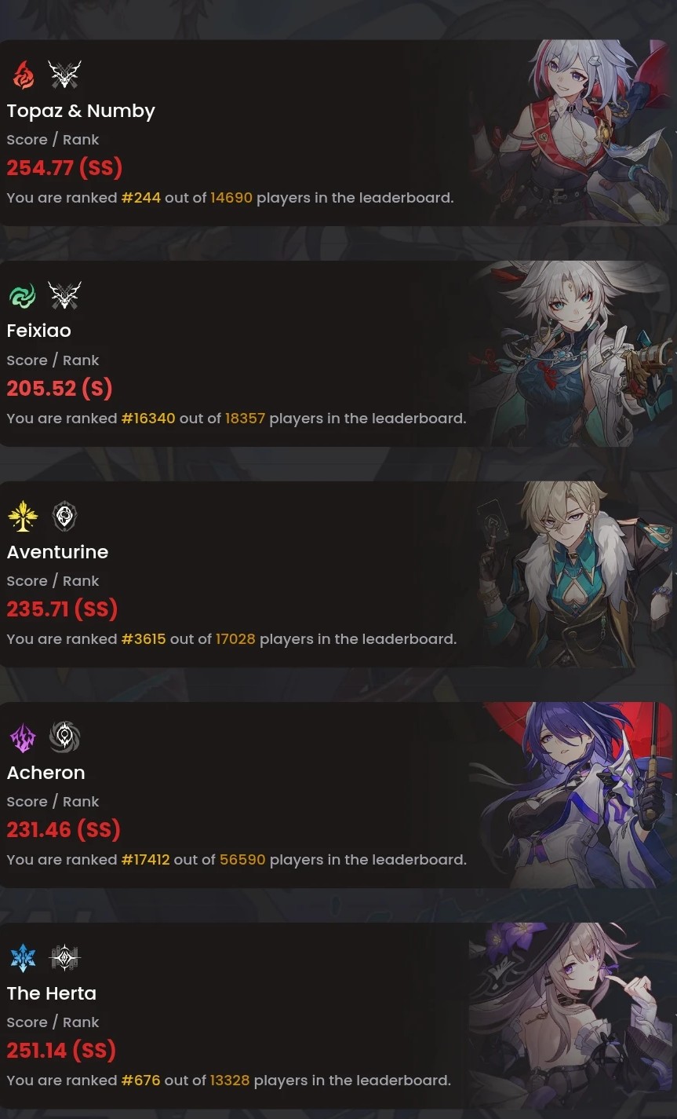
Task: Click the Erudition path icon on The Herta card
Action: coord(64,957)
